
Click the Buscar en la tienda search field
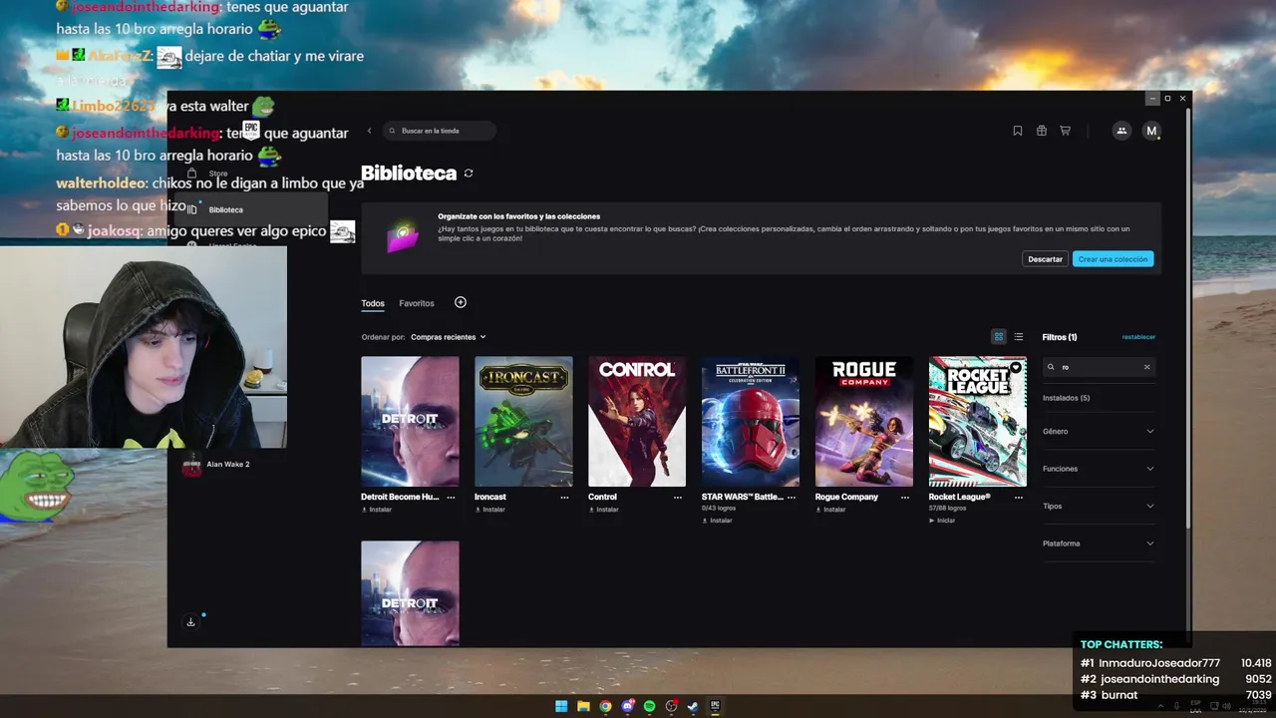440,131
